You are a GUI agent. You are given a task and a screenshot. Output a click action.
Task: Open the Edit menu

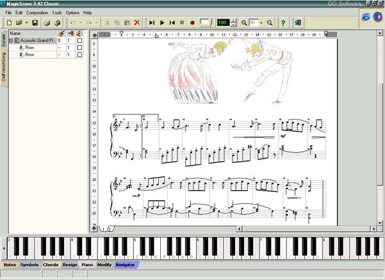19,13
